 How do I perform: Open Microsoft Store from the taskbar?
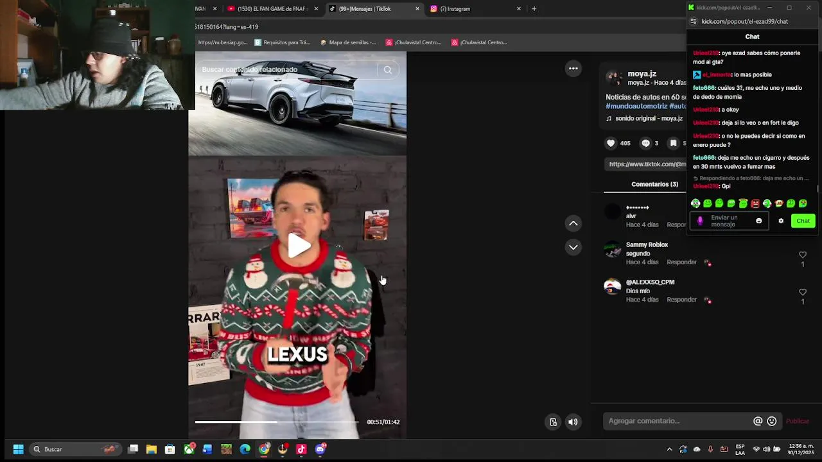170,449
